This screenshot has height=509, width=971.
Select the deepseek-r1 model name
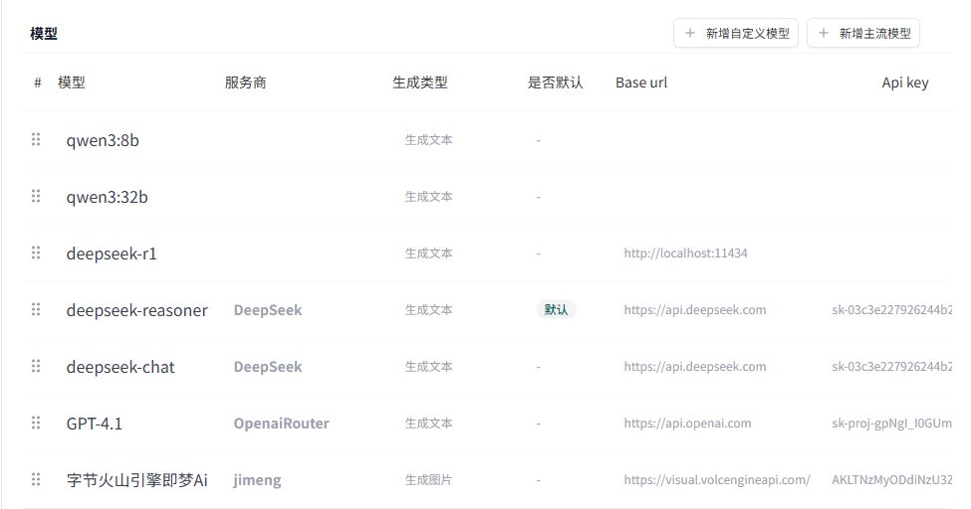[112, 254]
